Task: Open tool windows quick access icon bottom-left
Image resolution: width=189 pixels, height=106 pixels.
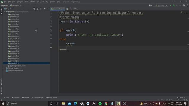Action: (1, 100)
